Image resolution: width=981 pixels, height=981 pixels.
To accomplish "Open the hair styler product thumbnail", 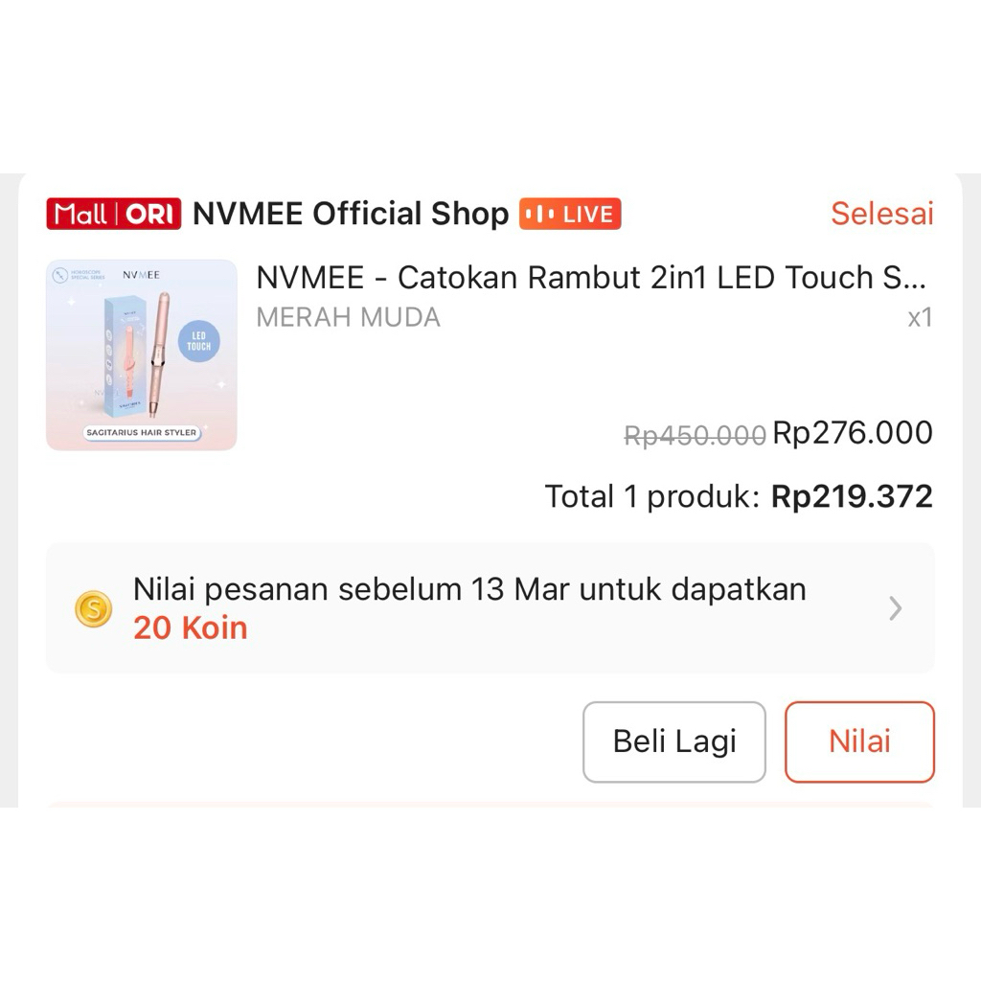I will click(x=141, y=354).
